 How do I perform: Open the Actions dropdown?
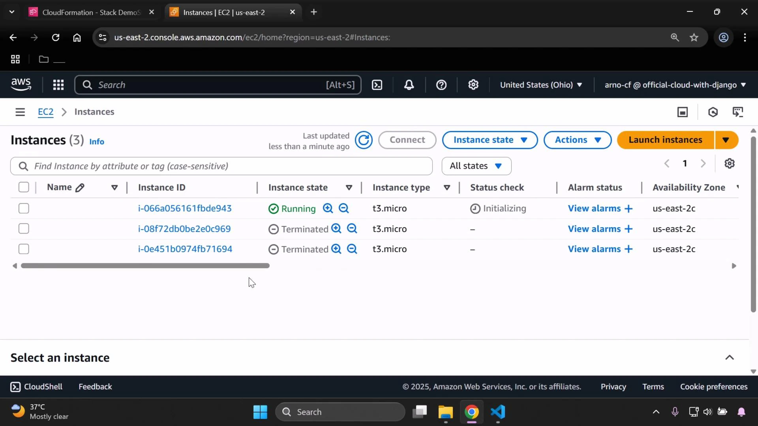[x=577, y=140]
